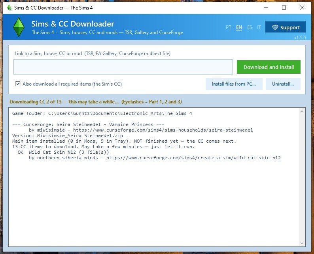Select the EN language option
The height and width of the screenshot is (254, 314).
[239, 27]
